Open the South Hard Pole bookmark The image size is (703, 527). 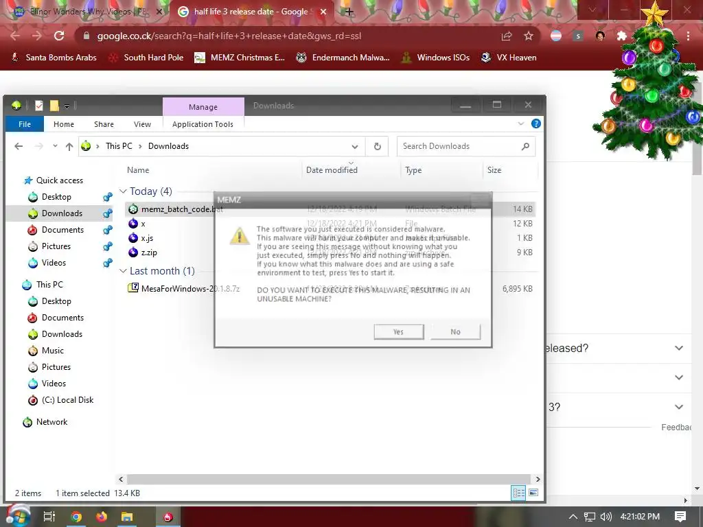click(147, 58)
